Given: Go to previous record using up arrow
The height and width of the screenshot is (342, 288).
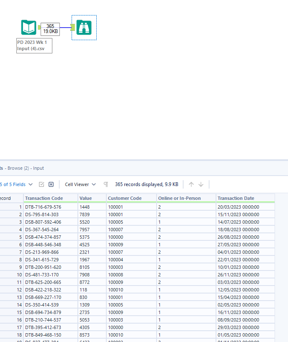Looking at the screenshot, I should [x=191, y=184].
